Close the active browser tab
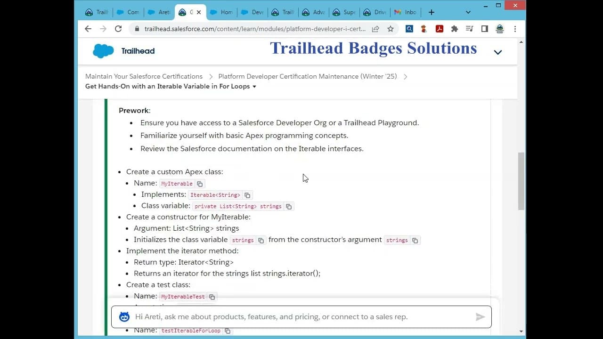 click(x=199, y=12)
